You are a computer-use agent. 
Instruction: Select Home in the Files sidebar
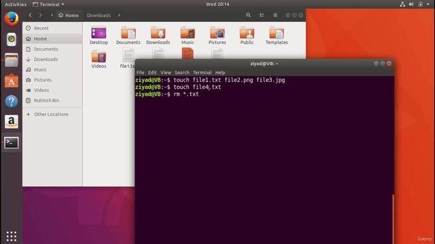pos(52,39)
